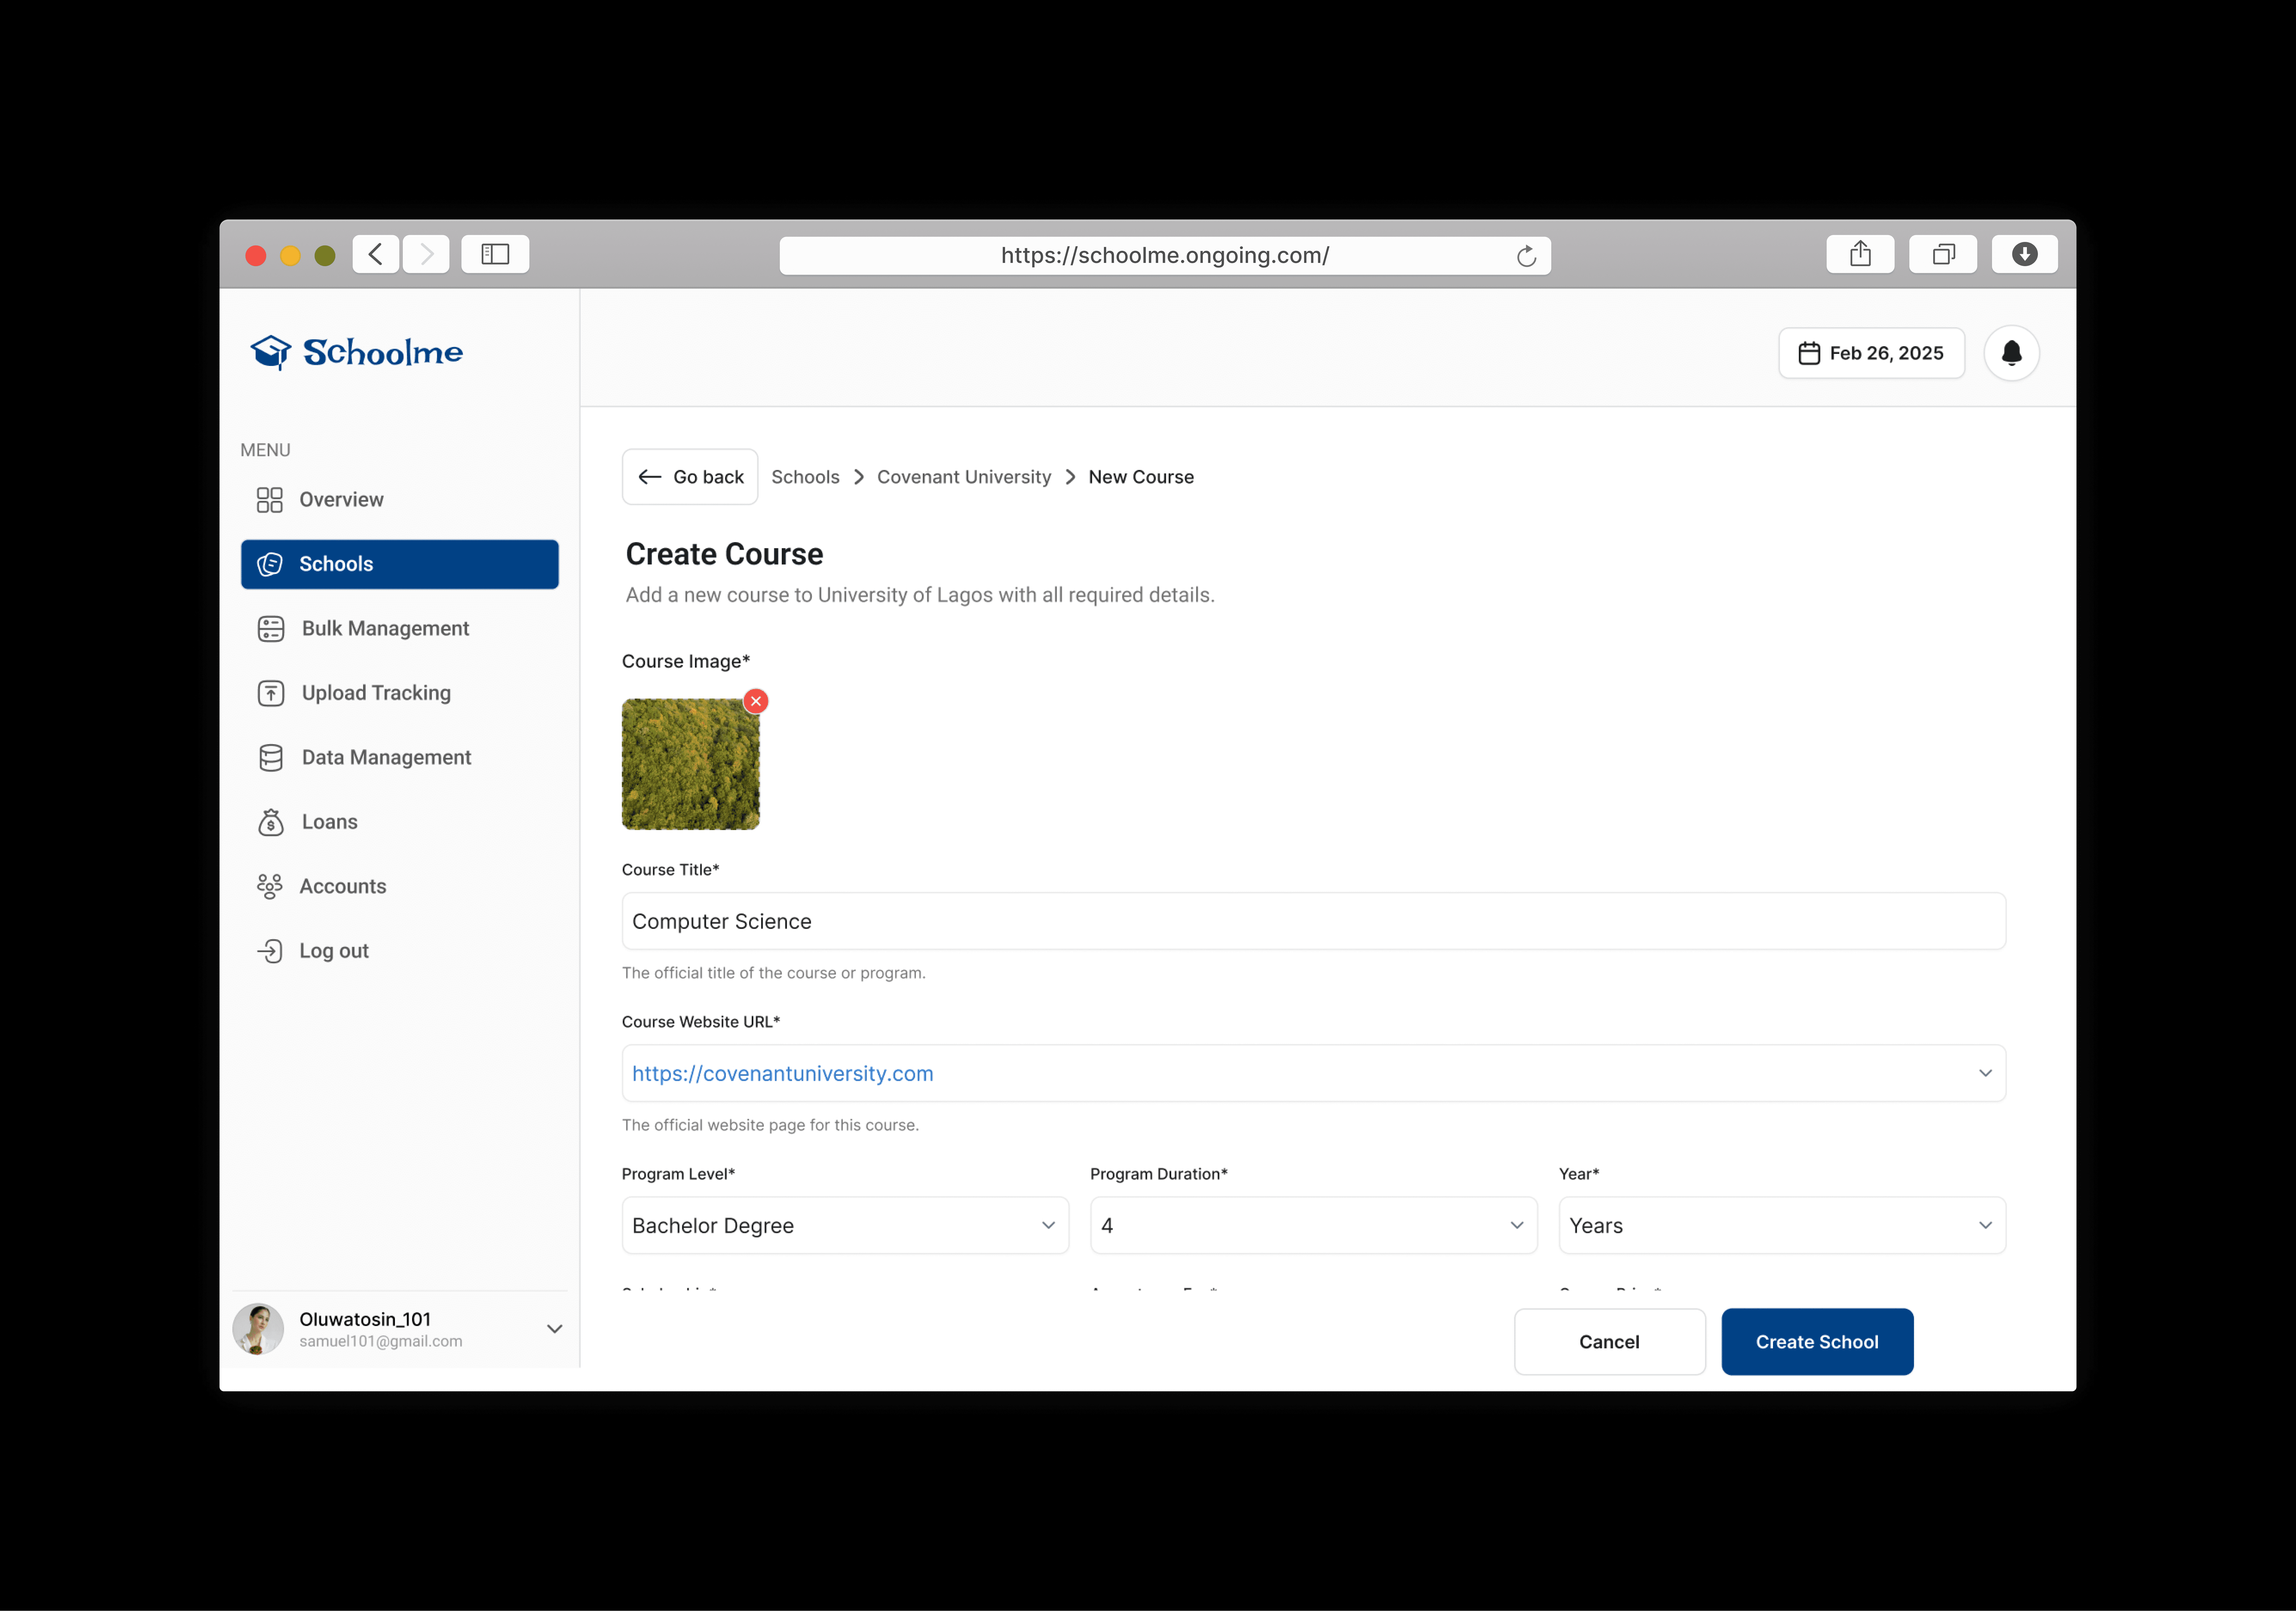2296x1611 pixels.
Task: Click the Accounts people icon
Action: pyautogui.click(x=270, y=886)
